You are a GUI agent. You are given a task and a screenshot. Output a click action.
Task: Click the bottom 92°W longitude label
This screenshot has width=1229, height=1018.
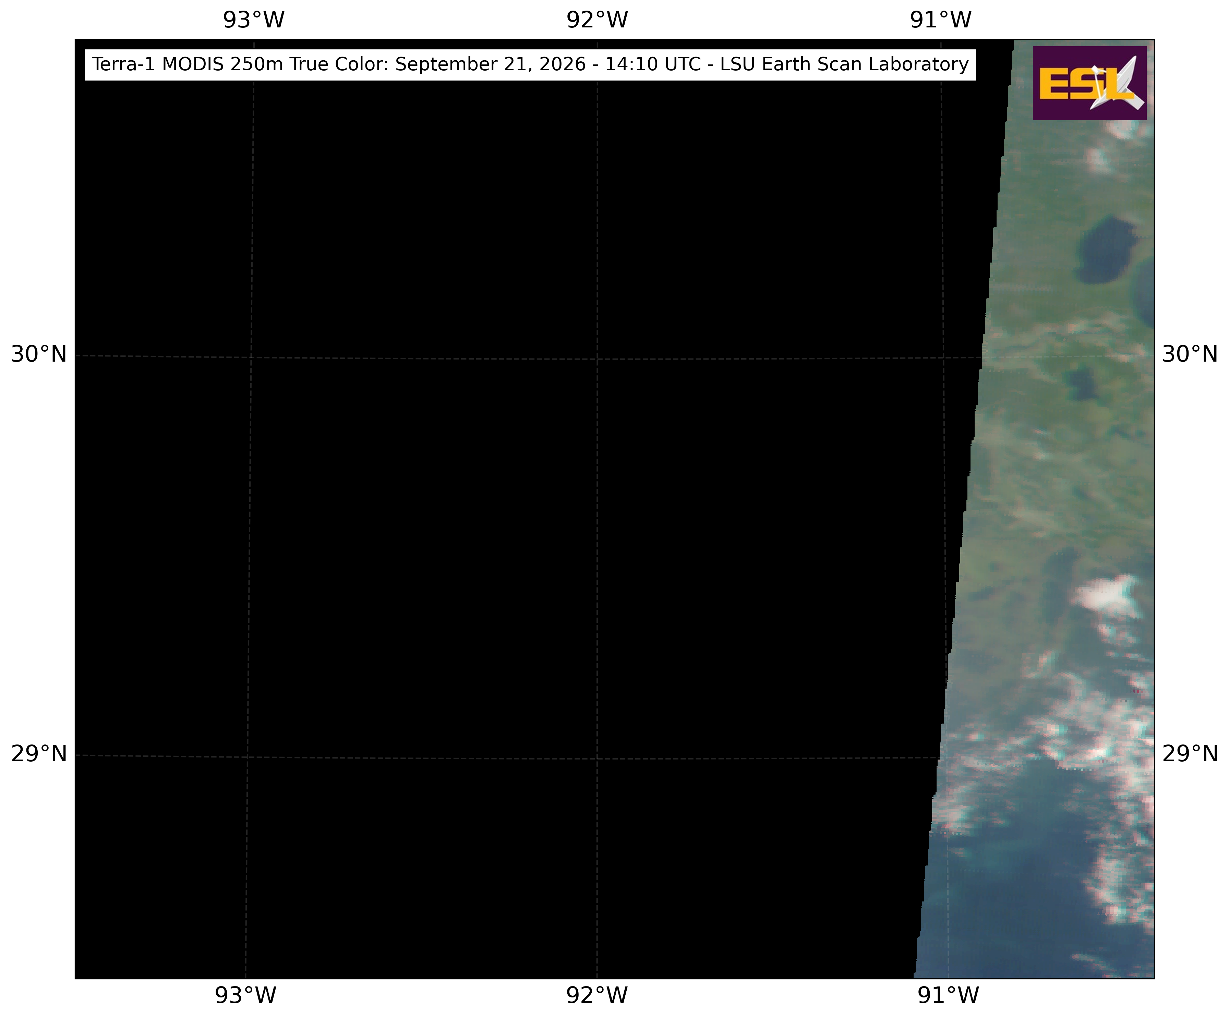pos(597,995)
